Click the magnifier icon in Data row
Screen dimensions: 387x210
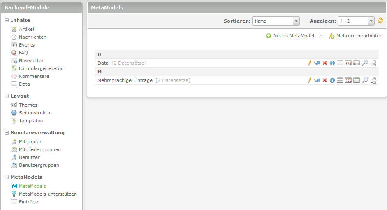[x=365, y=63]
